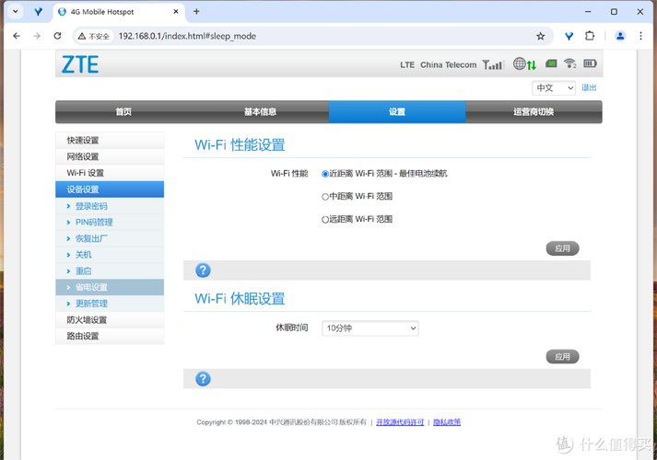Open the 中文 language dropdown
Viewport: 657px width, 460px height.
pyautogui.click(x=554, y=87)
